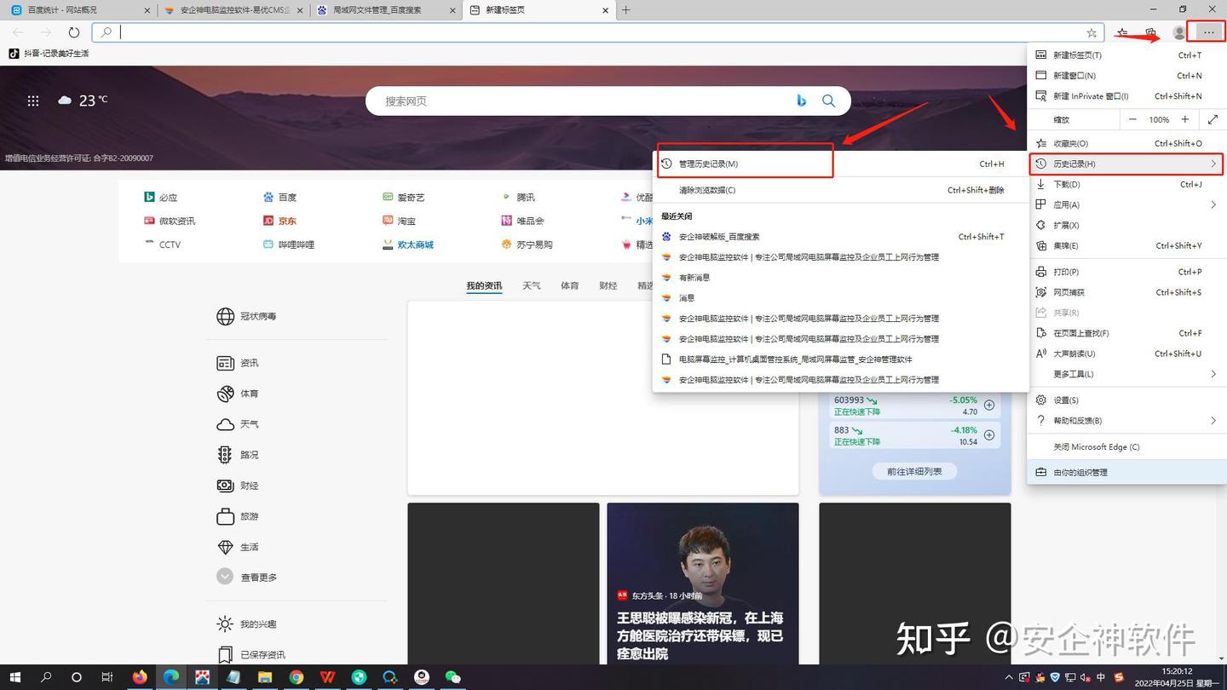Viewport: 1227px width, 690px height.
Task: Expand hidden icons chevron in system tray
Action: click(x=1011, y=678)
